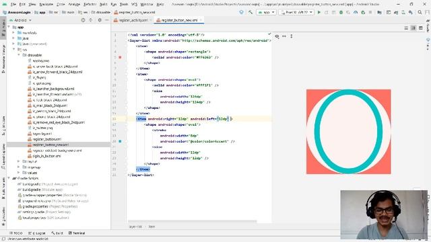This screenshot has width=431, height=242.
Task: Hide the project panel with minus icon
Action: [106, 20]
